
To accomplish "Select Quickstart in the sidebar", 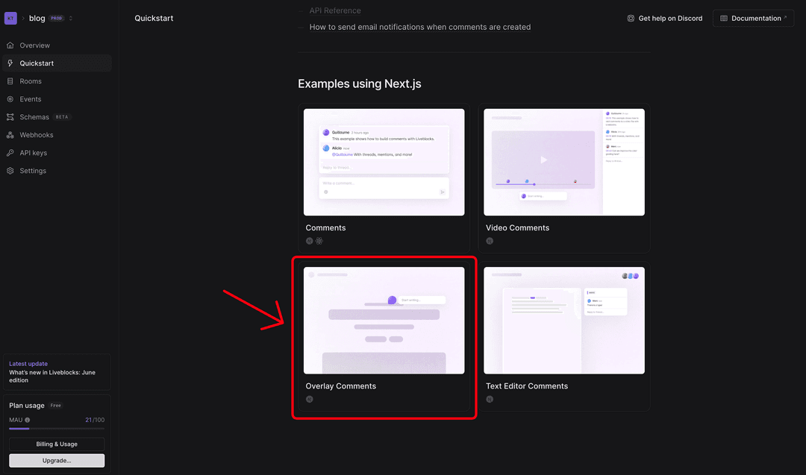I will 57,63.
